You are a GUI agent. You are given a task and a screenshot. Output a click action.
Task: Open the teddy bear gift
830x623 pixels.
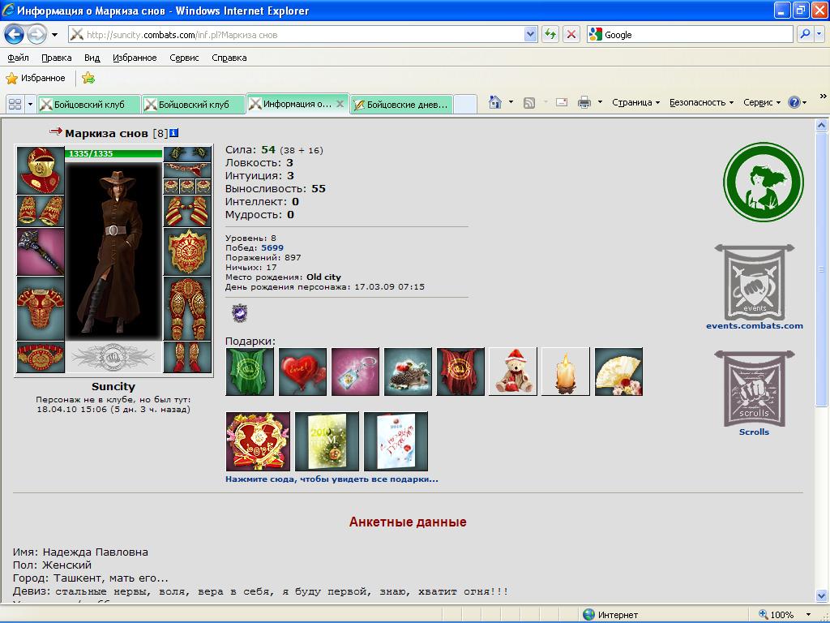click(x=513, y=372)
